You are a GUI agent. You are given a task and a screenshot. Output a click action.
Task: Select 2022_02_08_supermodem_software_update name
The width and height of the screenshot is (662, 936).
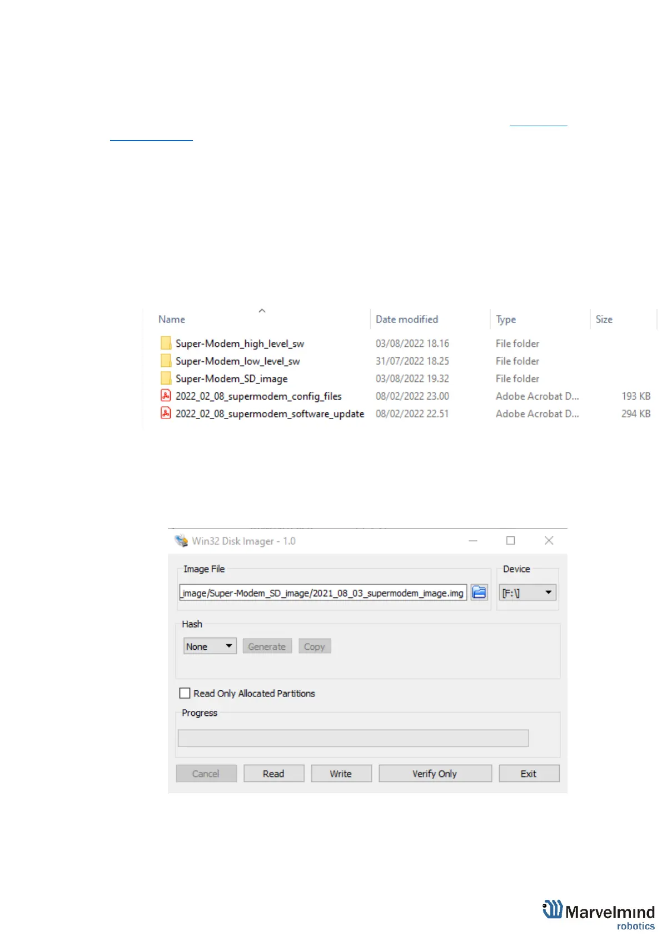pyautogui.click(x=270, y=414)
